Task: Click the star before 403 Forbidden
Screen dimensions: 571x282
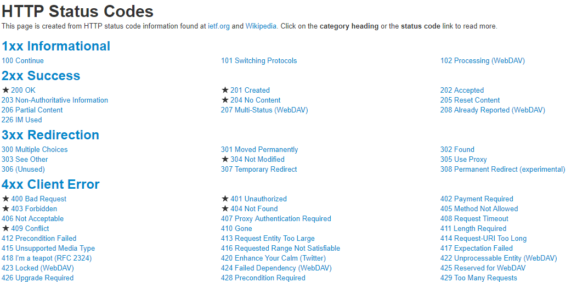Action: pos(5,208)
